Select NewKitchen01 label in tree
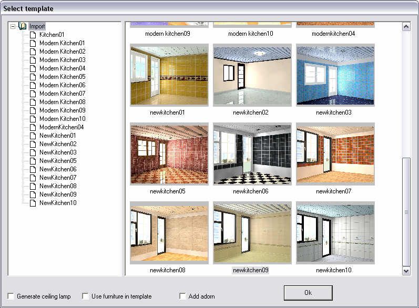 58,136
